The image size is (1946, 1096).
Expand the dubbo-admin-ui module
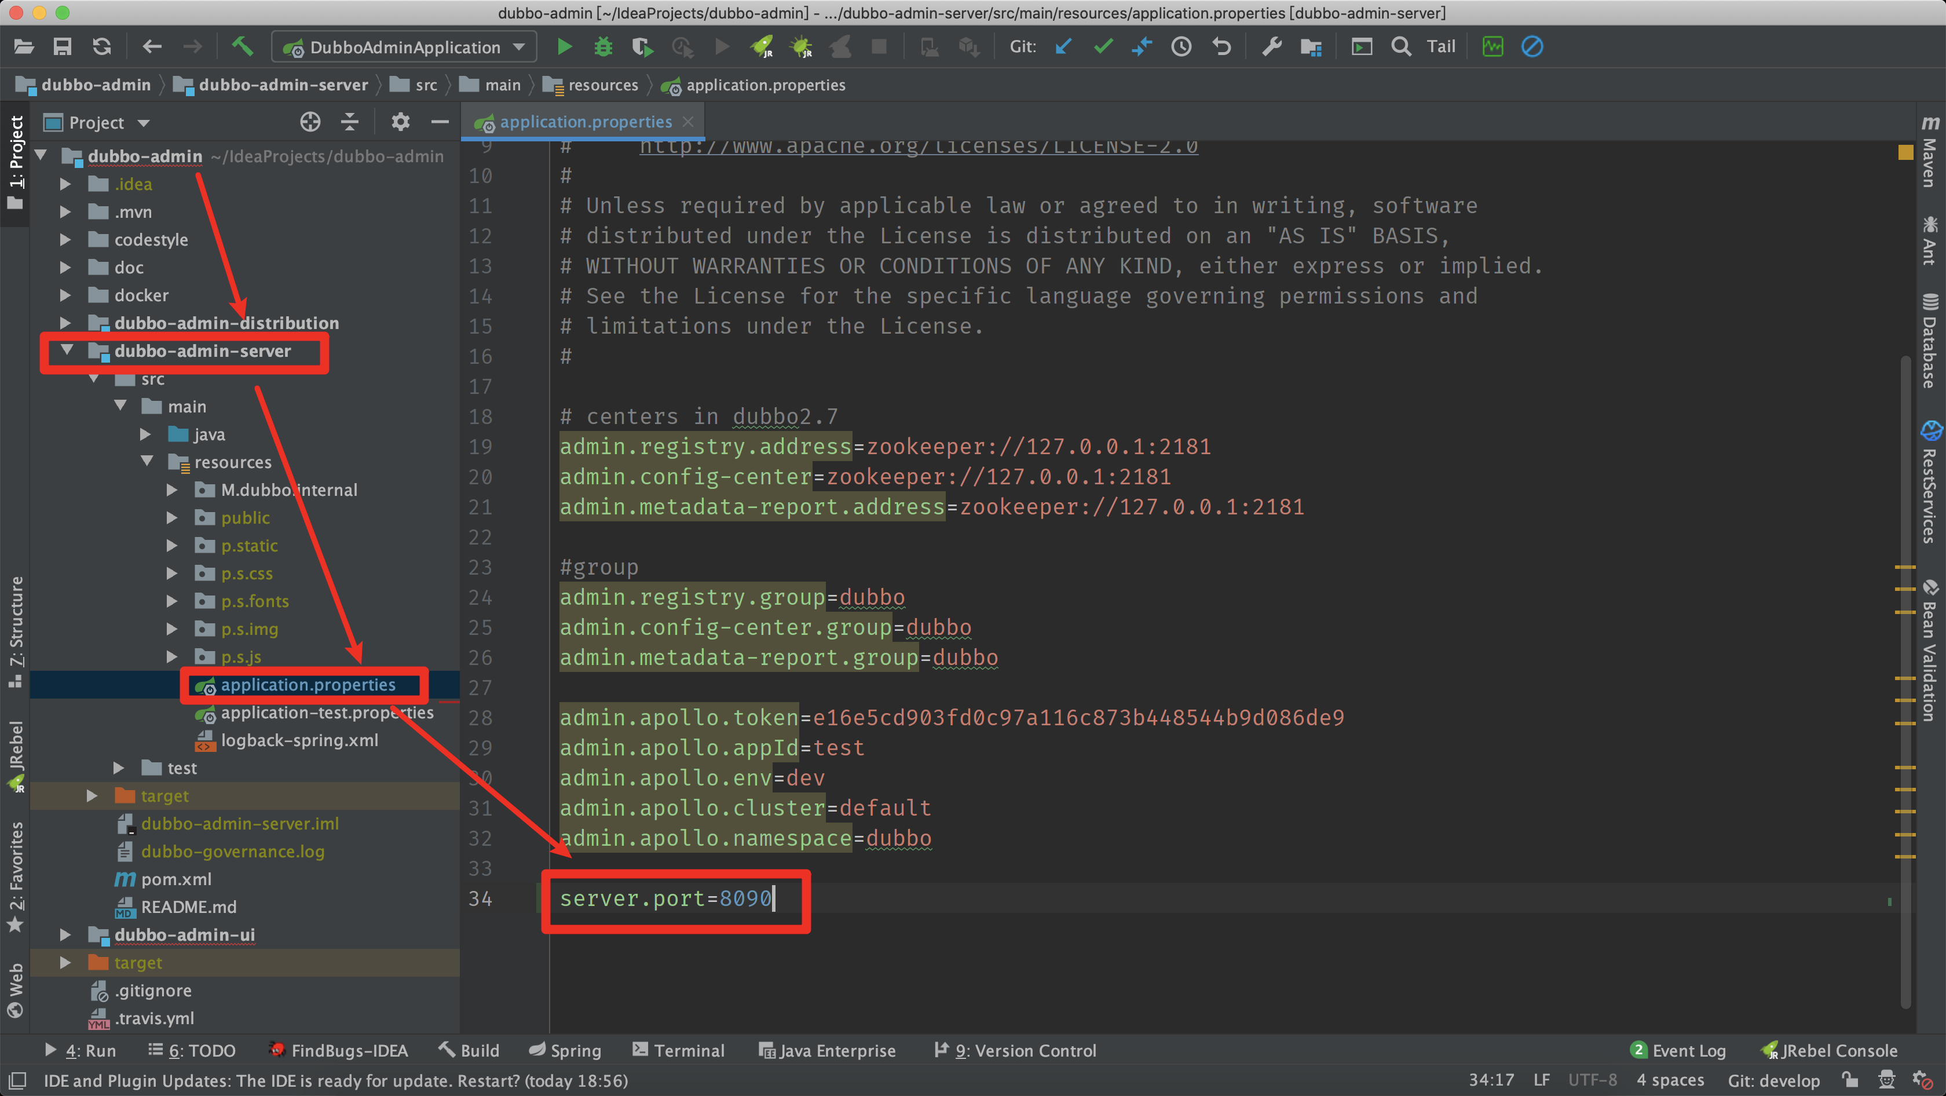click(x=65, y=935)
